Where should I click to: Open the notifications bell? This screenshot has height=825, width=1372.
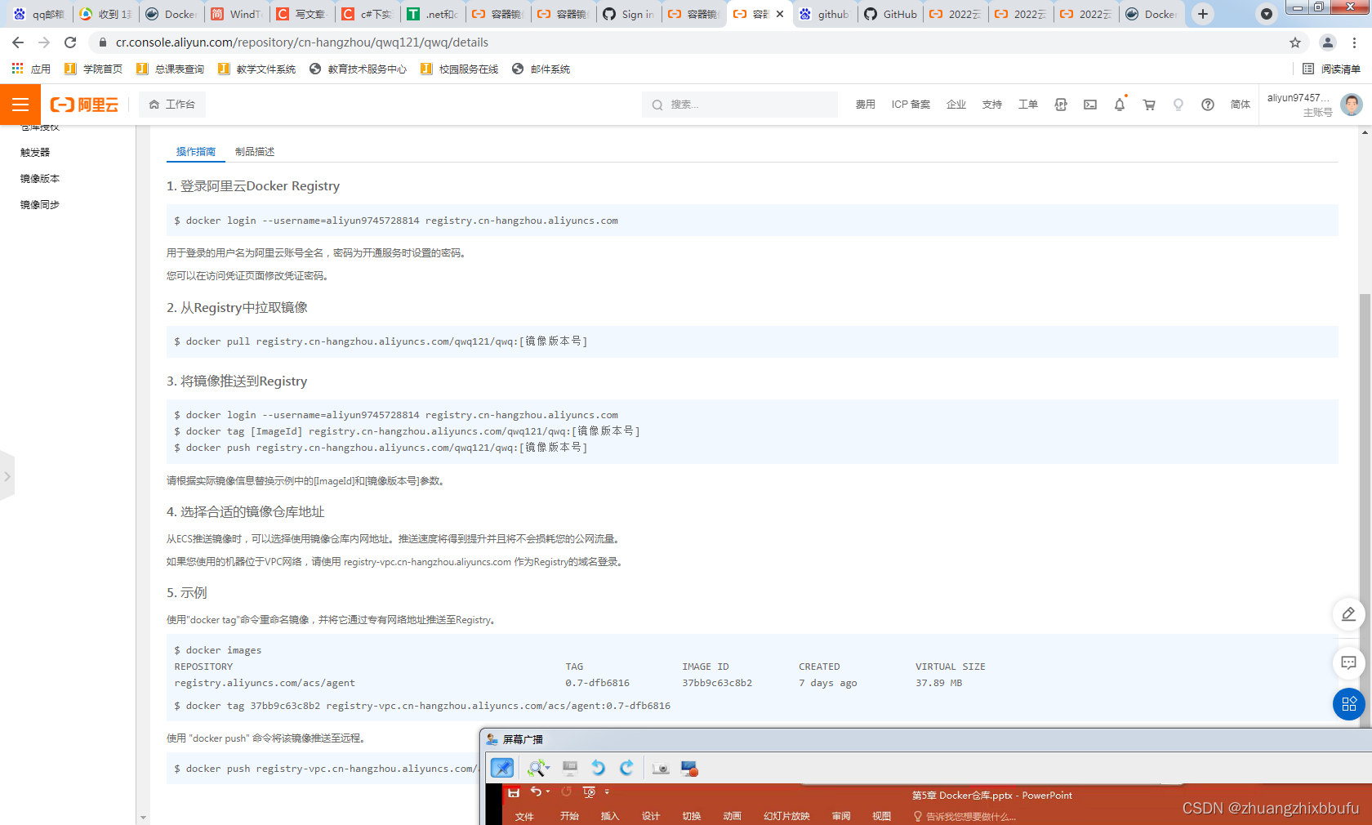point(1120,105)
